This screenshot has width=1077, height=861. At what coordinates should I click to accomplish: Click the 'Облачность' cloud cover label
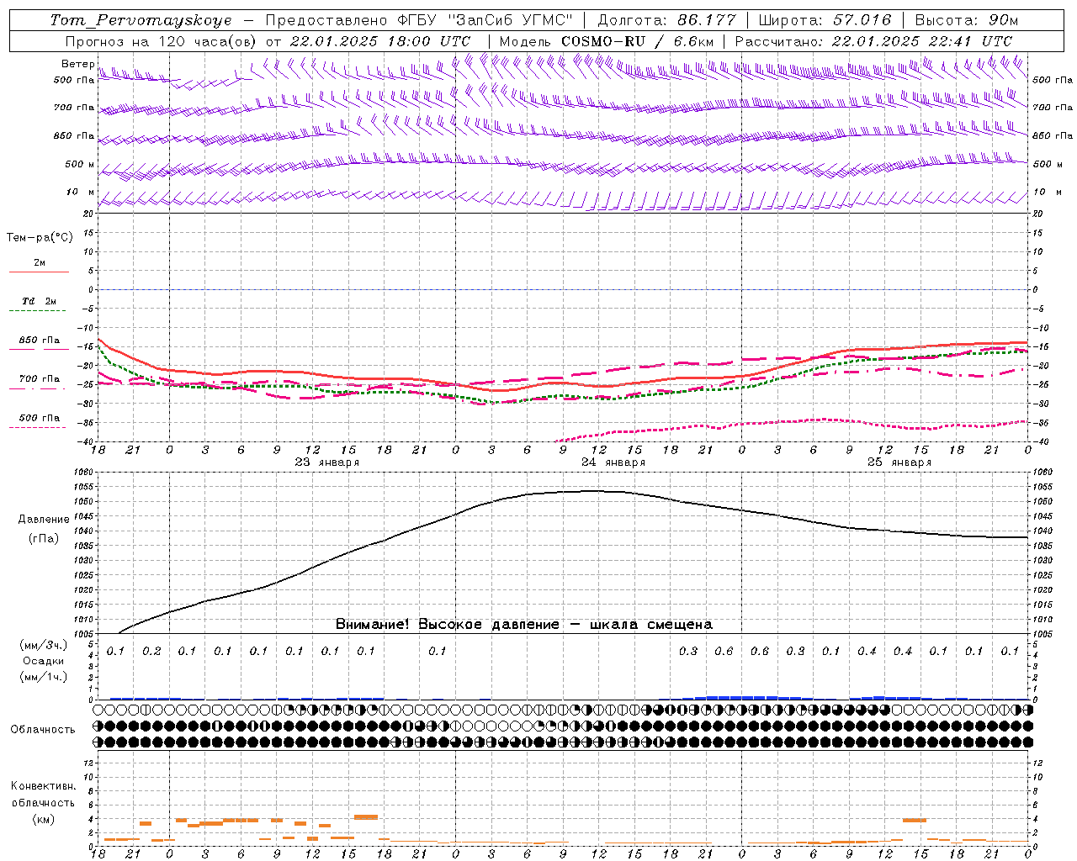(43, 730)
